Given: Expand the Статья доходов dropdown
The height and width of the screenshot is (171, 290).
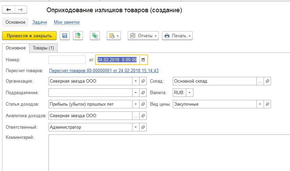Looking at the screenshot, I should tap(136, 104).
